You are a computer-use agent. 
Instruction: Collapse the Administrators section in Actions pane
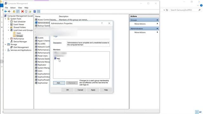click(x=157, y=28)
